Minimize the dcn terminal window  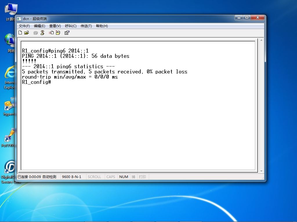[x=239, y=17]
